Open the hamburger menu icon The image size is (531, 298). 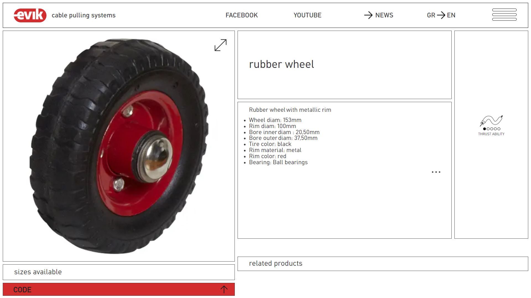pos(504,15)
